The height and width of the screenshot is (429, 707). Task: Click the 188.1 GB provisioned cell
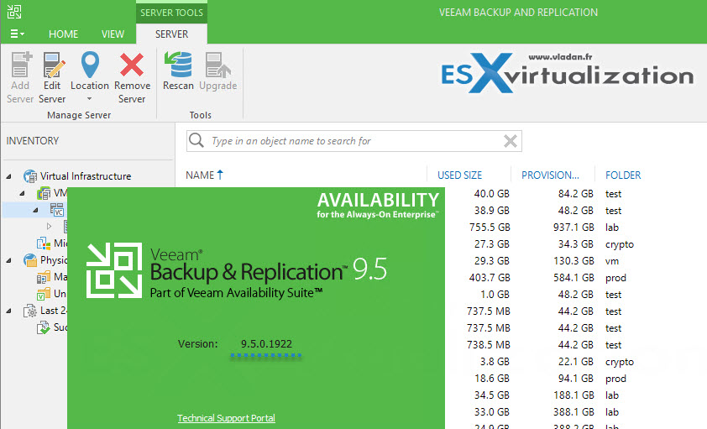(573, 395)
